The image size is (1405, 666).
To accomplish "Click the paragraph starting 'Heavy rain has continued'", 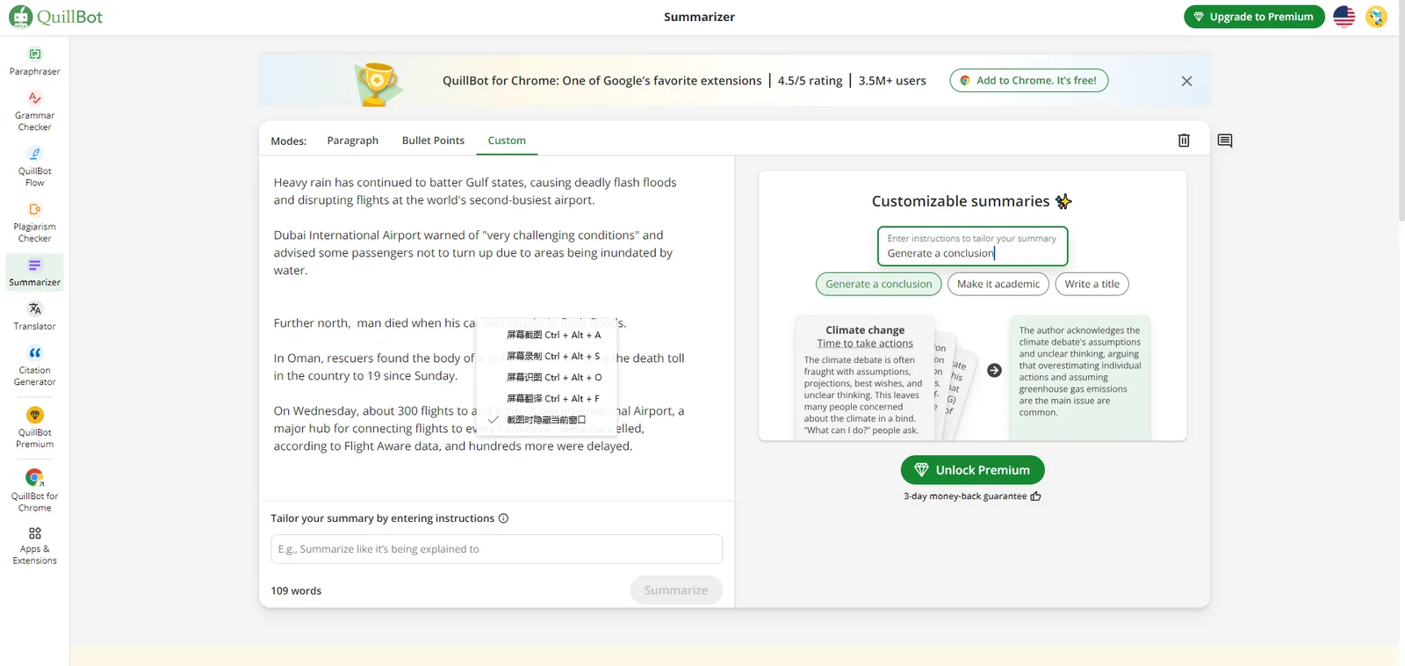I will (475, 192).
